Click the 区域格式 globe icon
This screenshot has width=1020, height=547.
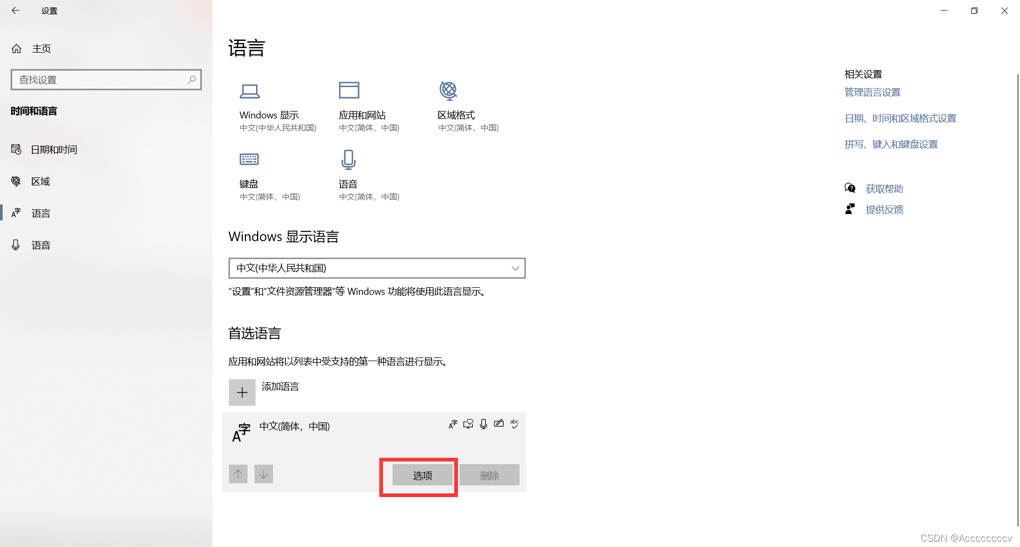coord(448,91)
